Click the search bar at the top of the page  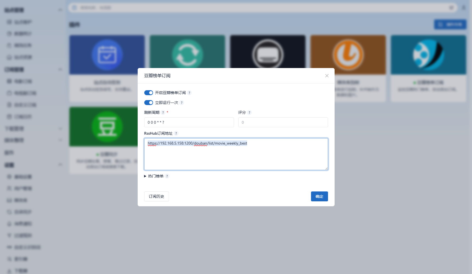click(263, 8)
